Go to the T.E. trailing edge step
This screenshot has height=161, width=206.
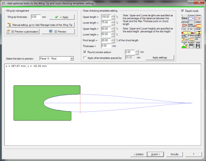click(x=191, y=32)
